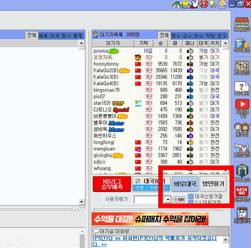This screenshot has width=251, height=248.
Task: Open the 수익률 대결 슈퍼매치 banner
Action: [x=150, y=219]
